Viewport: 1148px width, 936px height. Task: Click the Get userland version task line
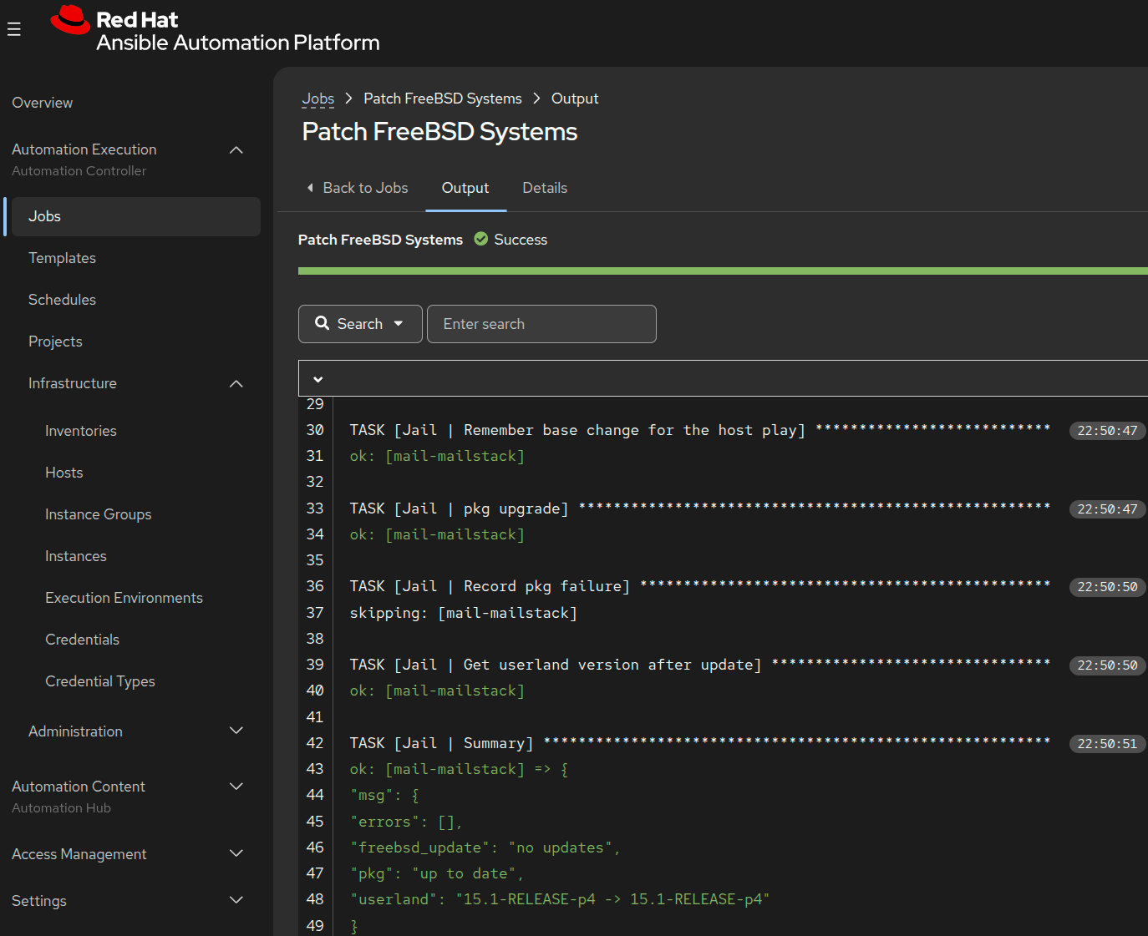(x=700, y=665)
